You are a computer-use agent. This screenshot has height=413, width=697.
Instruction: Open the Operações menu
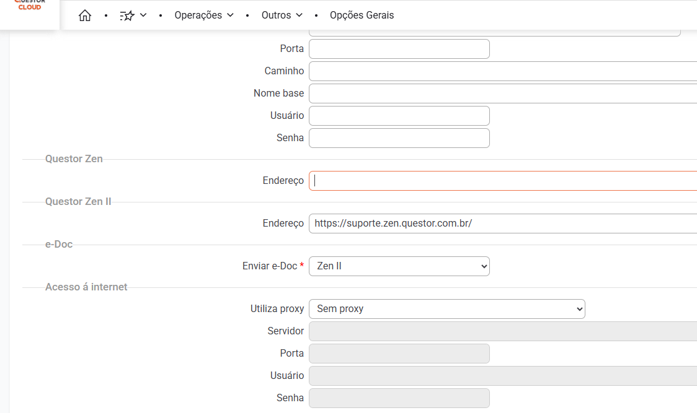pos(204,15)
